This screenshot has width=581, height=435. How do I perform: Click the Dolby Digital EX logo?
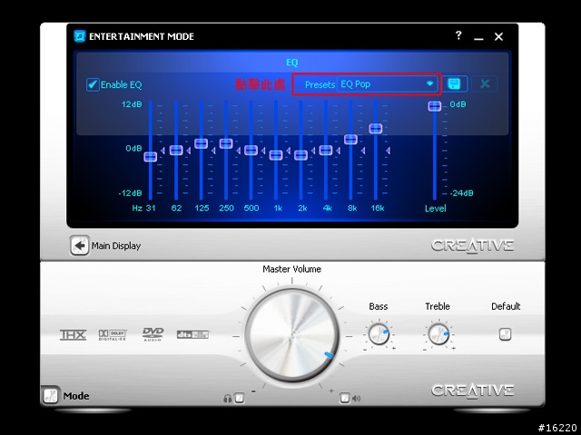point(113,334)
